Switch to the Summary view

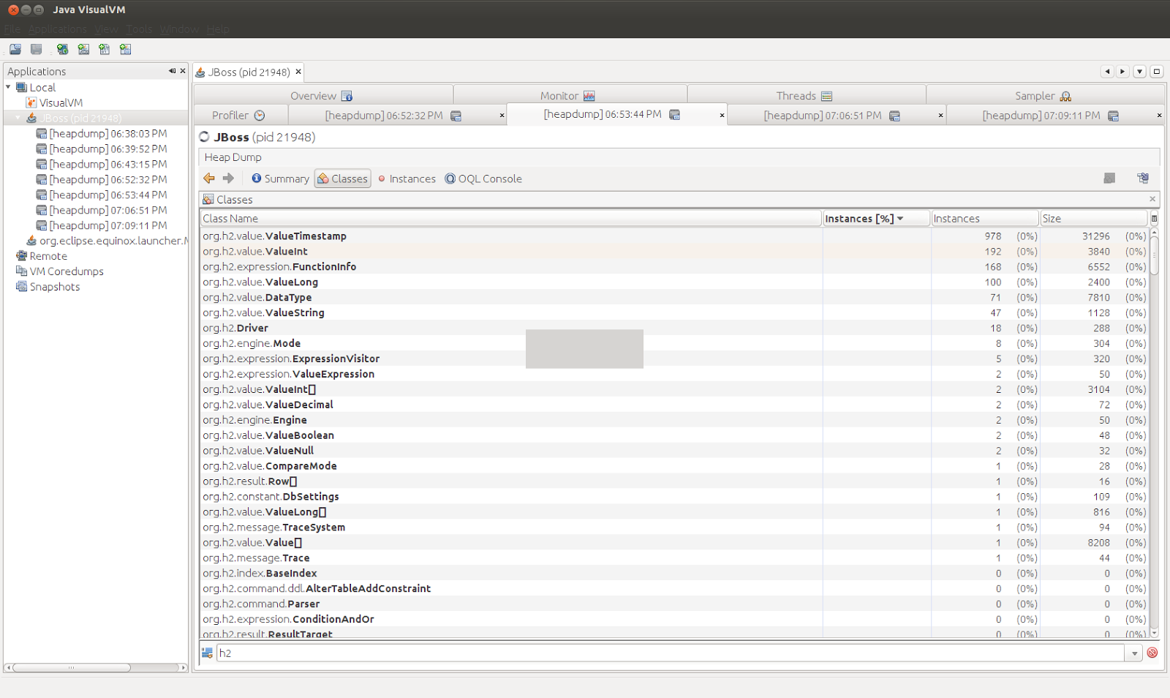click(280, 179)
